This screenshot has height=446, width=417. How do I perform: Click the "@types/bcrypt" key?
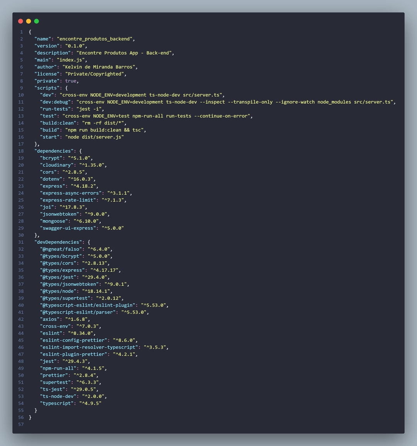pyautogui.click(x=61, y=256)
